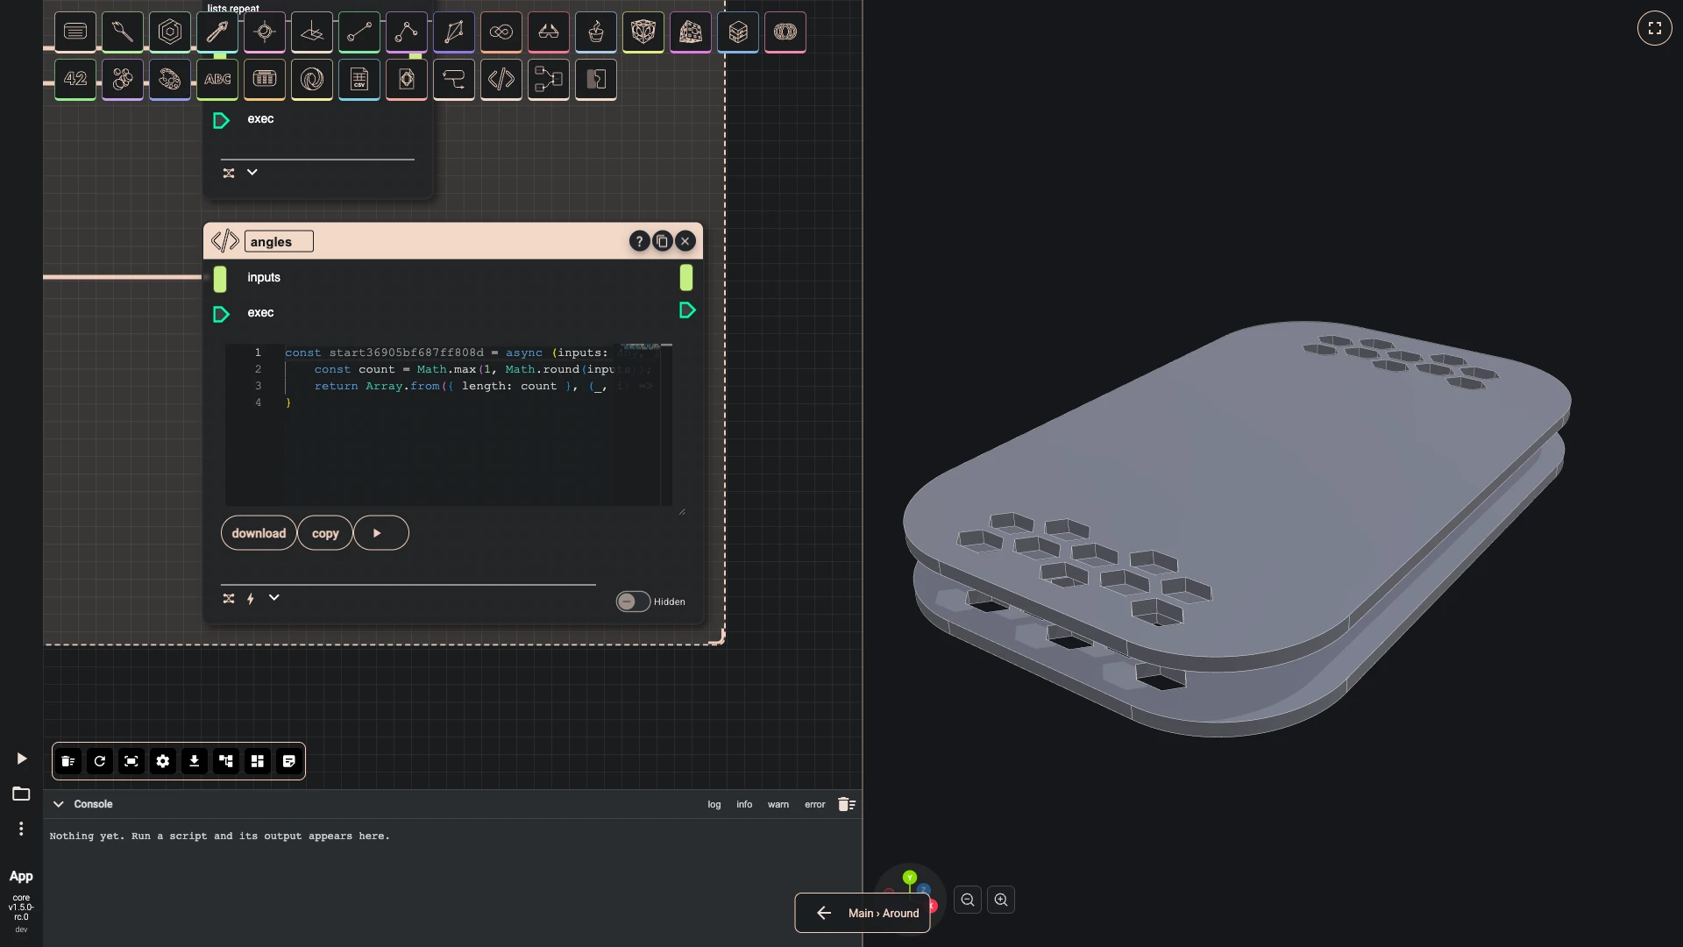This screenshot has width=1683, height=947.
Task: Click the copy button in angles node
Action: click(x=325, y=533)
